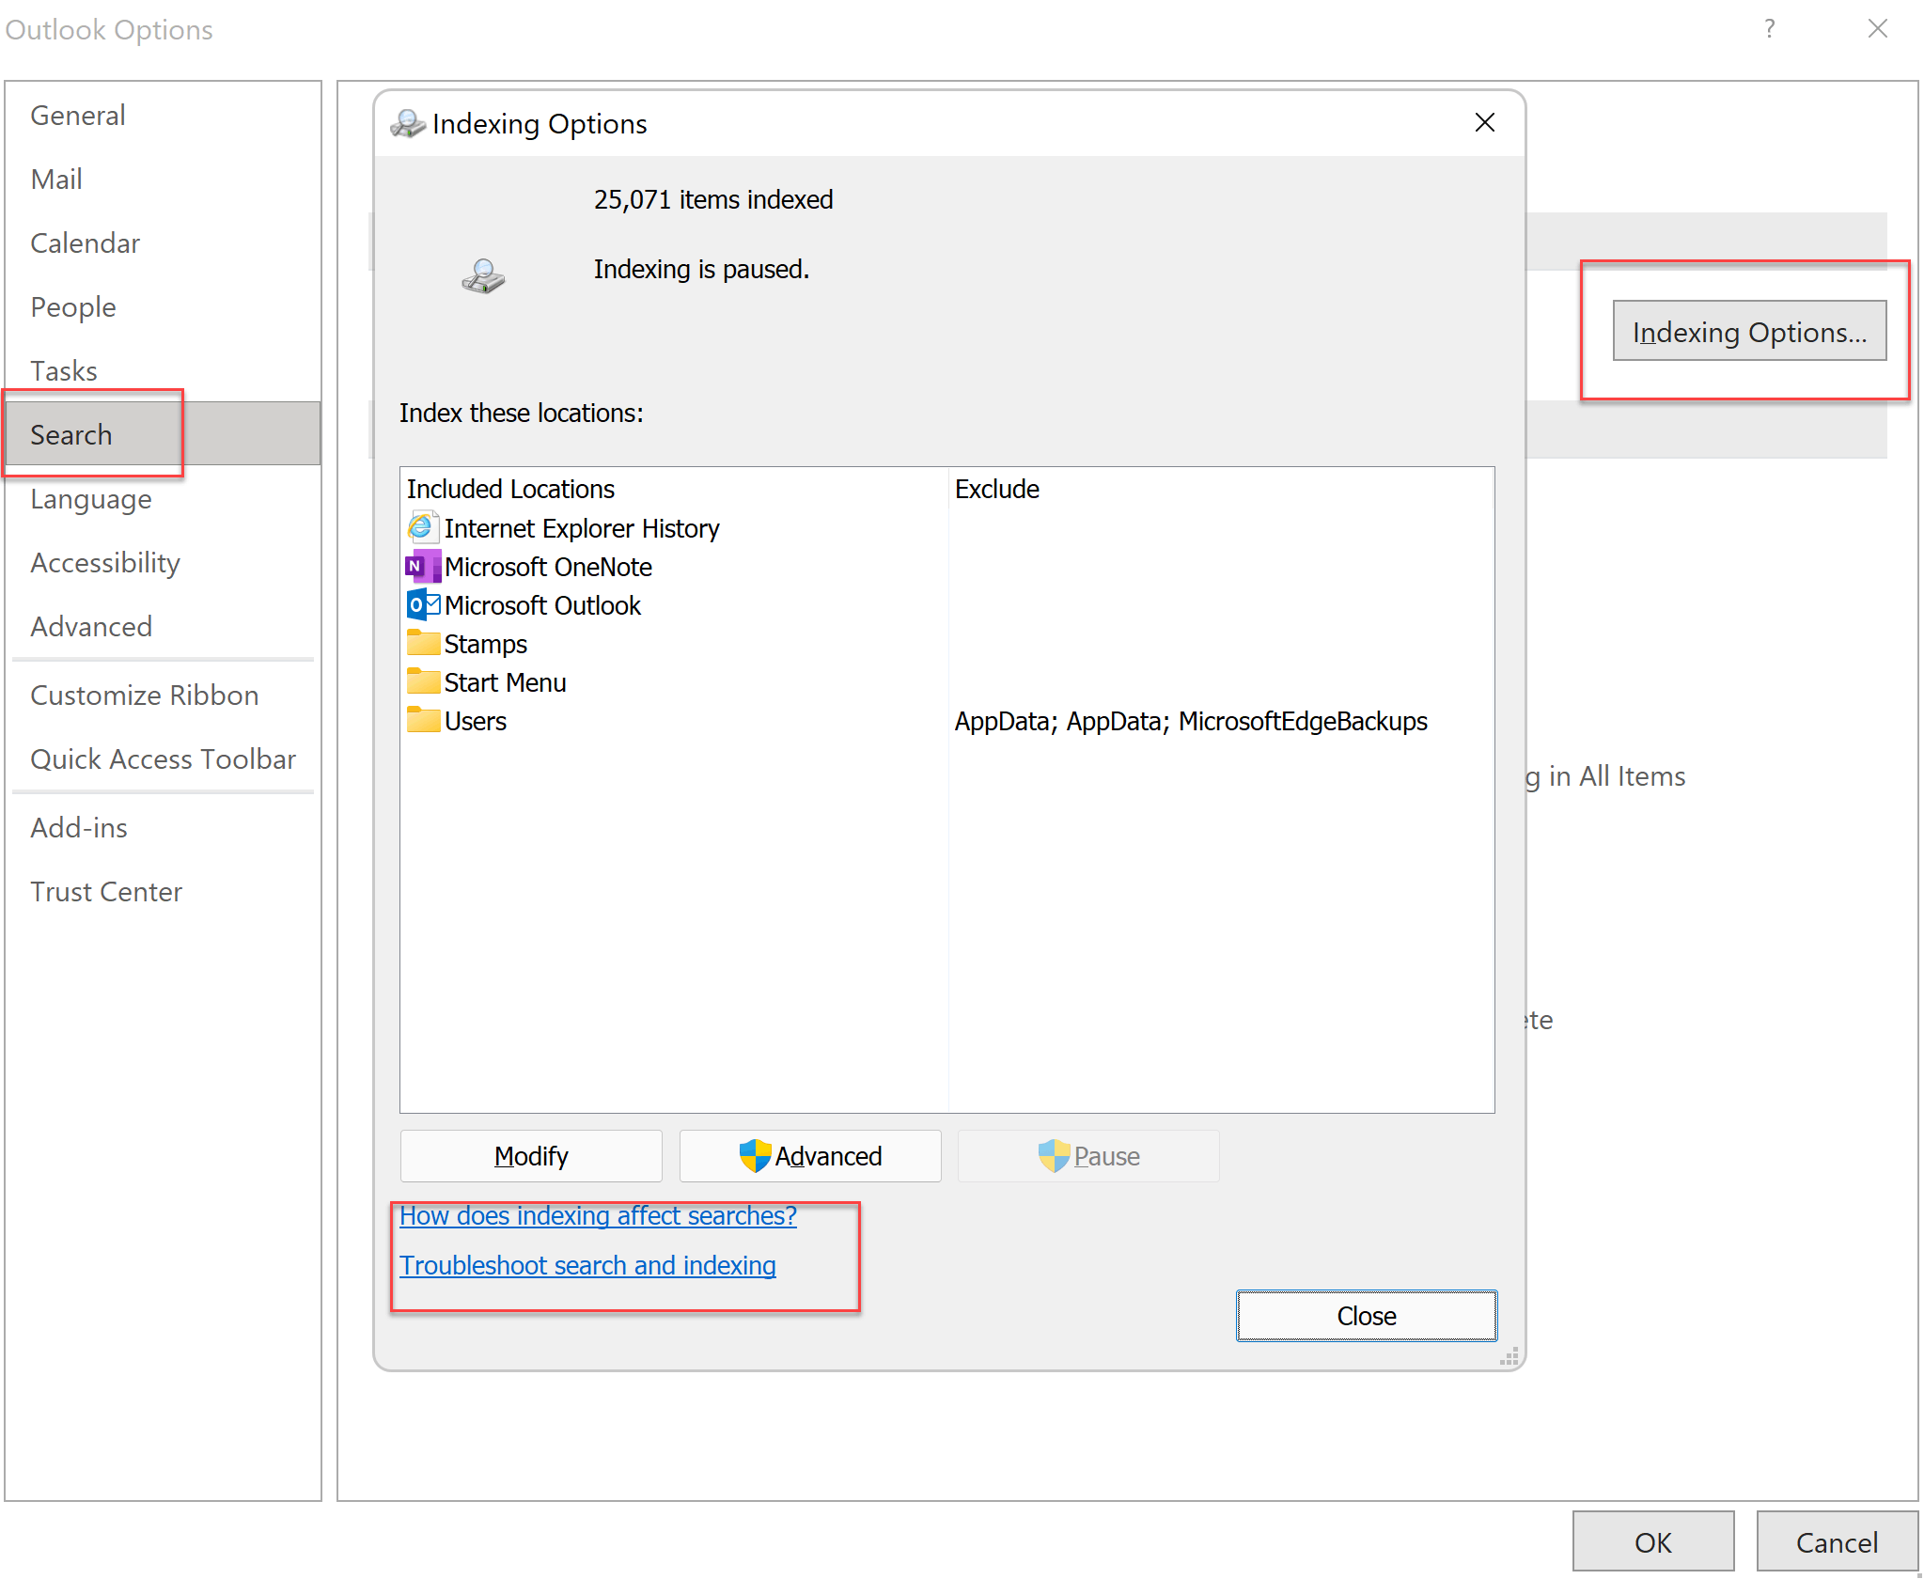The height and width of the screenshot is (1579, 1924).
Task: Click the Start Menu folder icon
Action: [422, 682]
